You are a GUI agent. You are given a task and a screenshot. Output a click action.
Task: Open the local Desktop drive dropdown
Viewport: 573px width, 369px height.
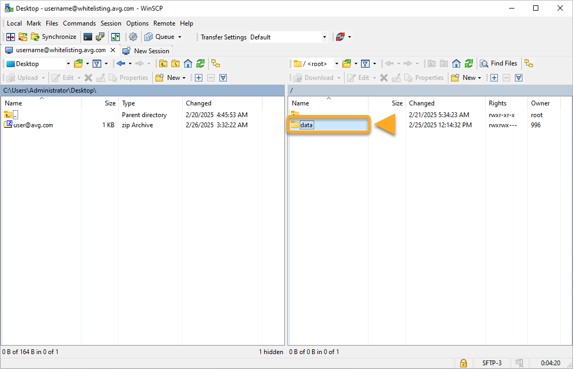(68, 64)
